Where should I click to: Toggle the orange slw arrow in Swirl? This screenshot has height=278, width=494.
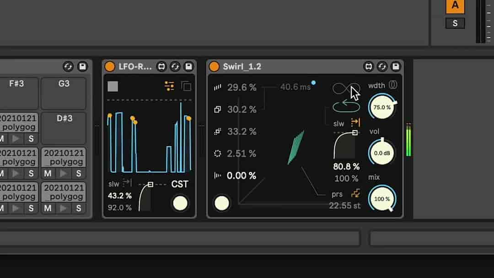pos(355,123)
